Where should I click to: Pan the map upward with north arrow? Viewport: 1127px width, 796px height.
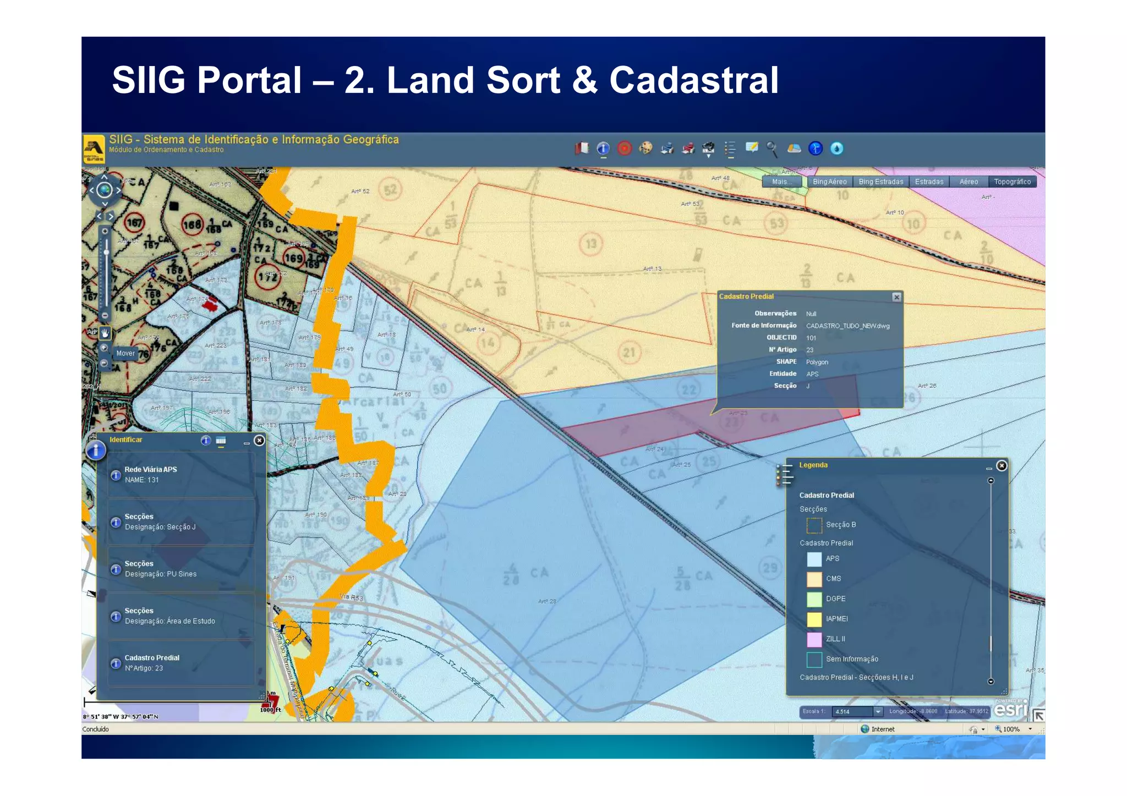(x=105, y=177)
